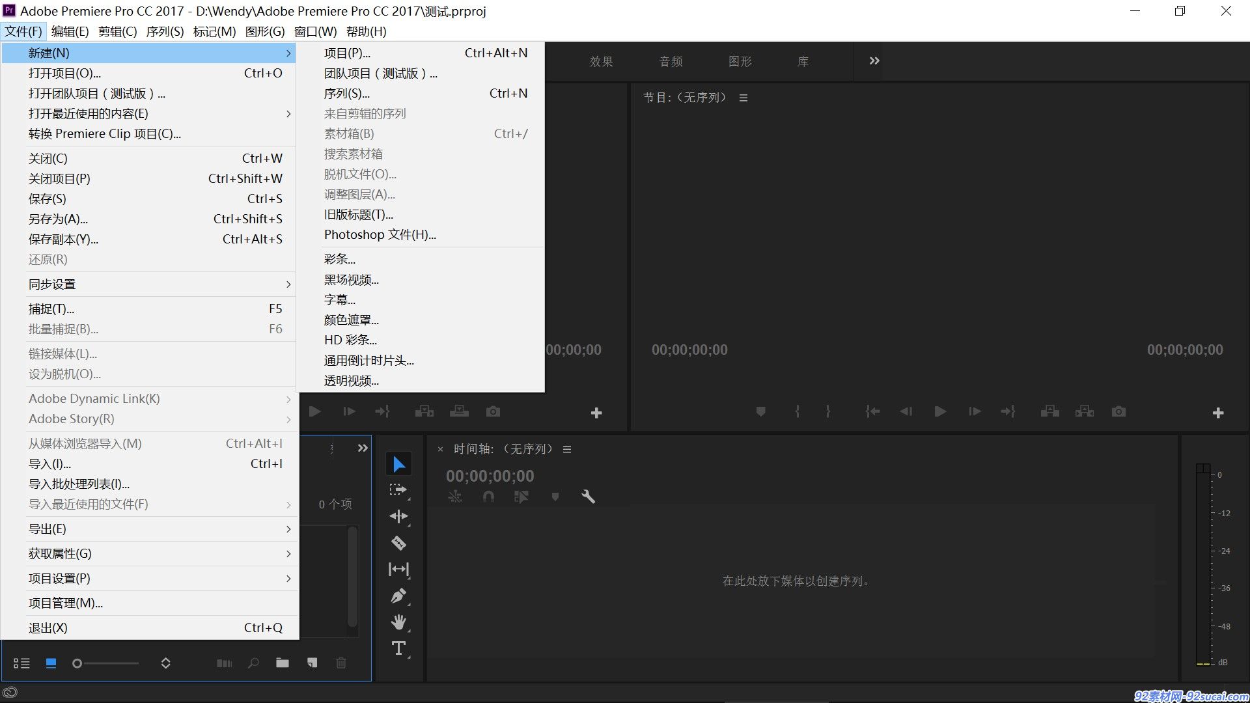Click Overwrite button in source monitor
The width and height of the screenshot is (1250, 703).
(x=459, y=411)
